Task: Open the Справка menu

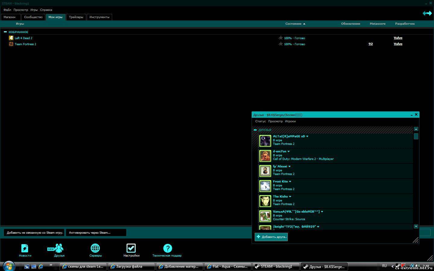Action: [46, 10]
